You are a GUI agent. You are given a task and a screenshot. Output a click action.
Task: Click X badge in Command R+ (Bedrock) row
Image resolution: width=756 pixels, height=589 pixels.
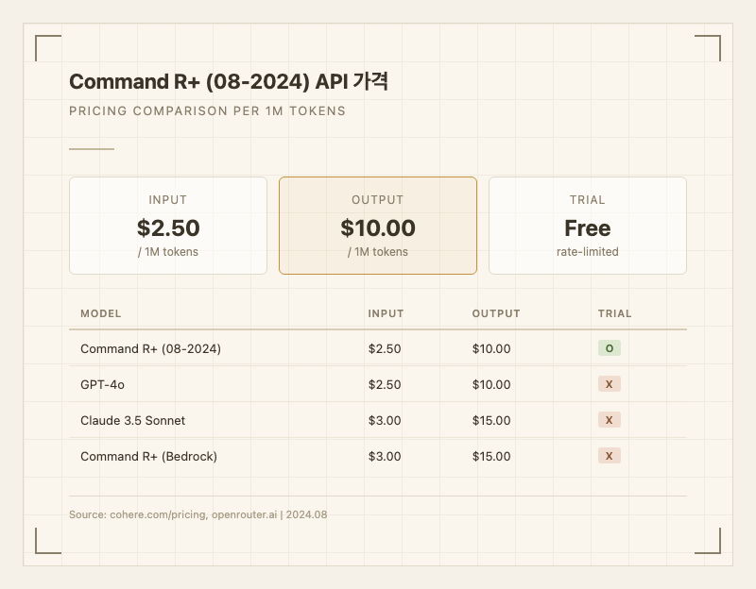(609, 456)
